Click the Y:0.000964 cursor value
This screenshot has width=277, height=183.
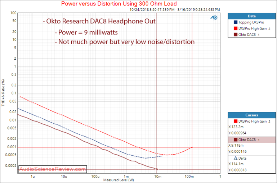(x=237, y=133)
